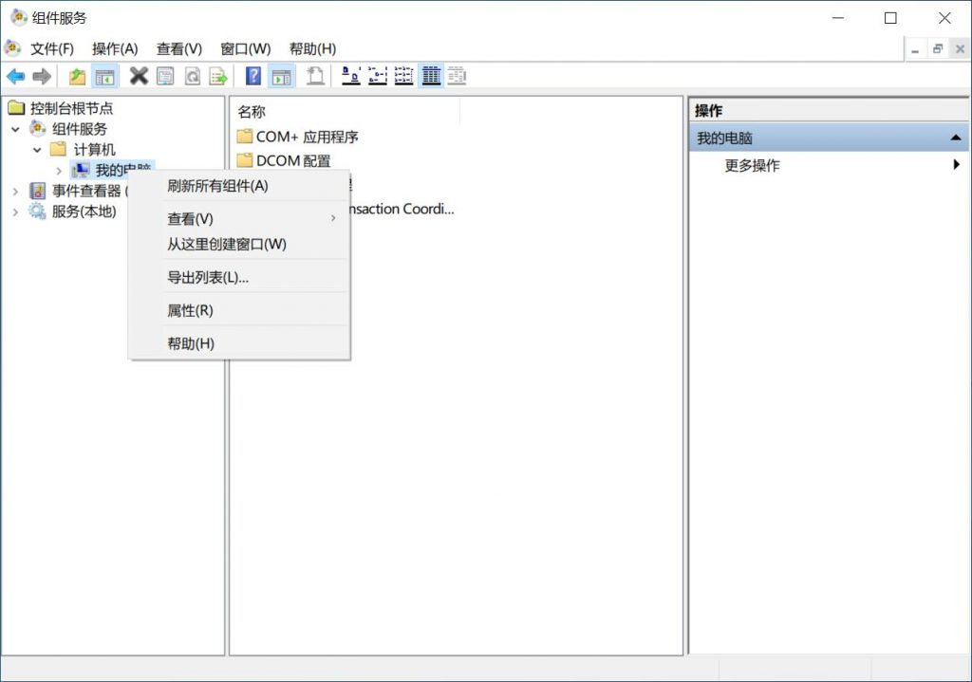
Task: Click the Up one level folder icon
Action: [77, 77]
